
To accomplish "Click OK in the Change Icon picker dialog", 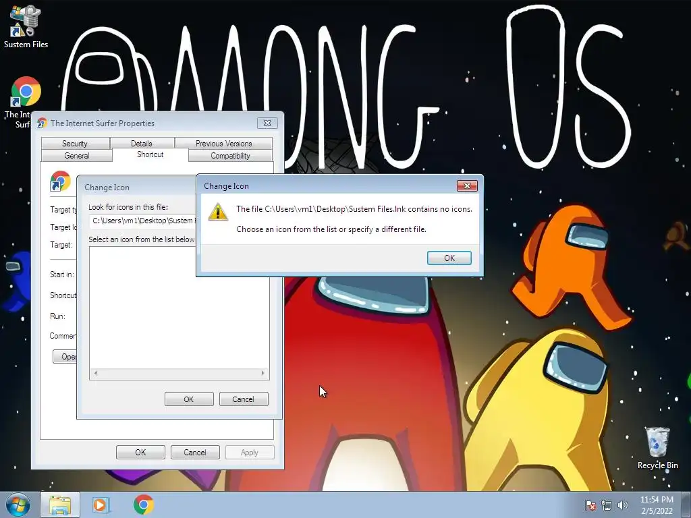I will pos(189,399).
